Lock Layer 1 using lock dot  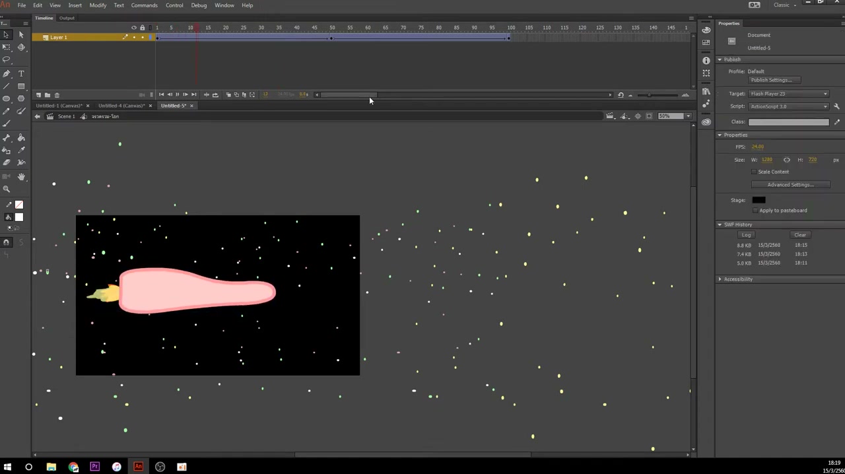(142, 38)
